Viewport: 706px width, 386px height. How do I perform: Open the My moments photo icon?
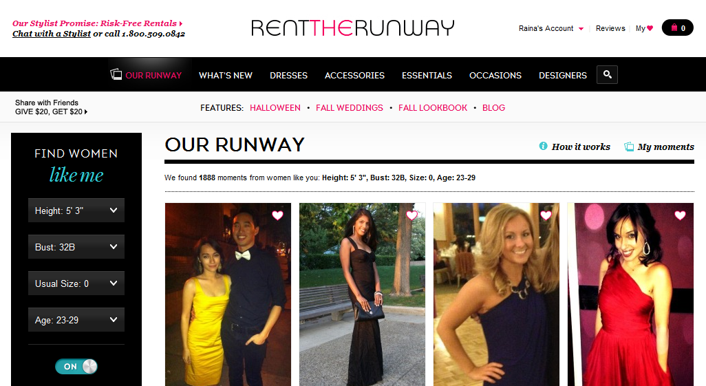tap(628, 147)
